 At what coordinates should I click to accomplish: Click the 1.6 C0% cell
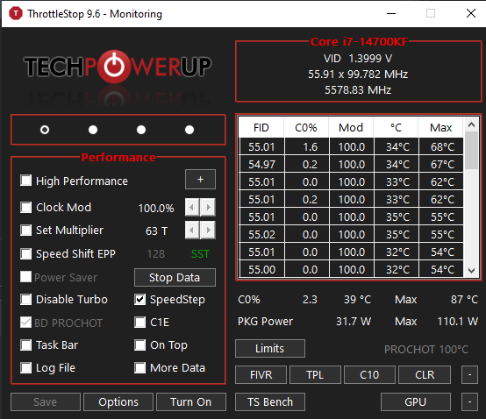pos(307,146)
